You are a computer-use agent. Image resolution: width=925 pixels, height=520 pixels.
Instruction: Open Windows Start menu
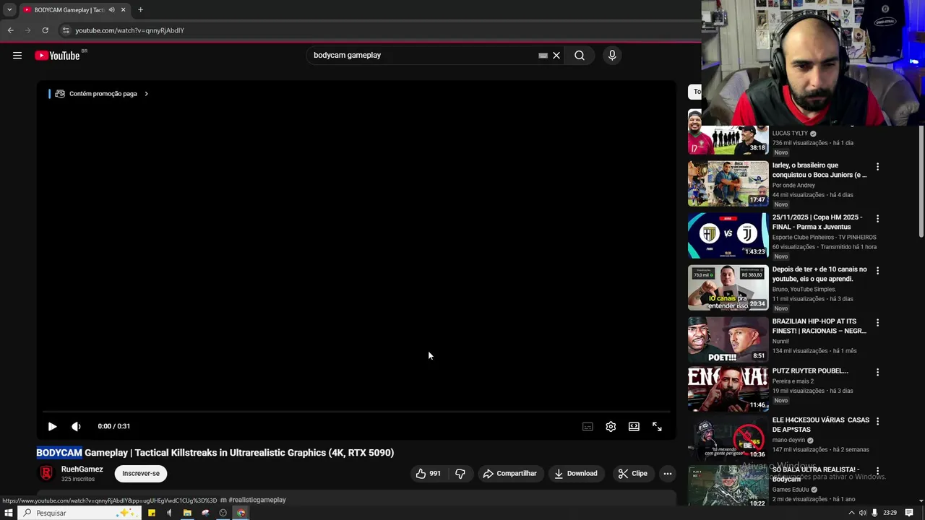click(x=9, y=513)
